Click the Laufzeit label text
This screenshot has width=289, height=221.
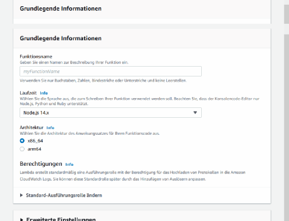click(x=28, y=93)
